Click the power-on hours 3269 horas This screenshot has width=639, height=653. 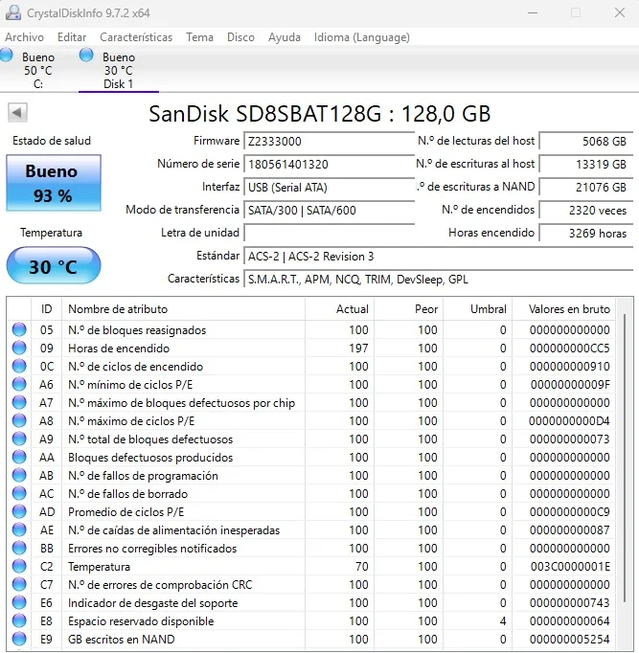586,233
